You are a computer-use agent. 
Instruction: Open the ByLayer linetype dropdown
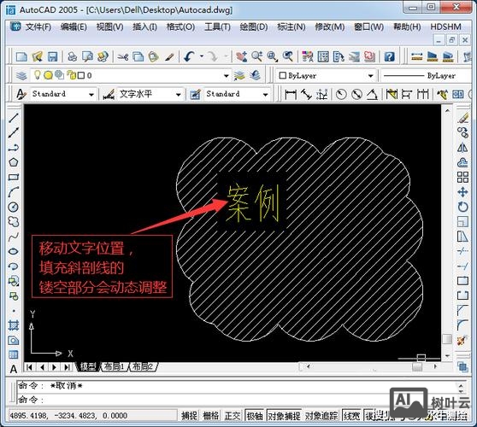click(426, 76)
